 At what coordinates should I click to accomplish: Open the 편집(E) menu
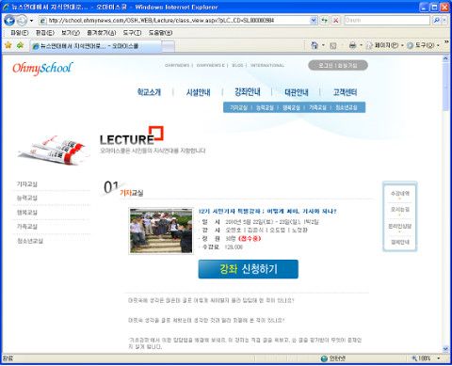pyautogui.click(x=45, y=33)
